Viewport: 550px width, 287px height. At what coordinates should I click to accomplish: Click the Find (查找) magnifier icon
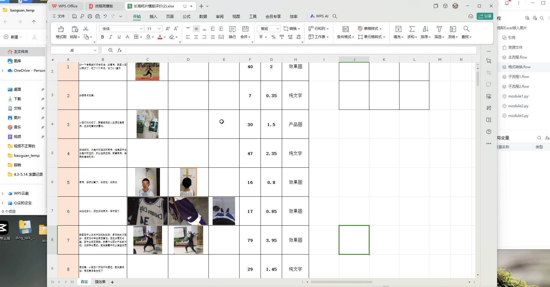click(466, 29)
